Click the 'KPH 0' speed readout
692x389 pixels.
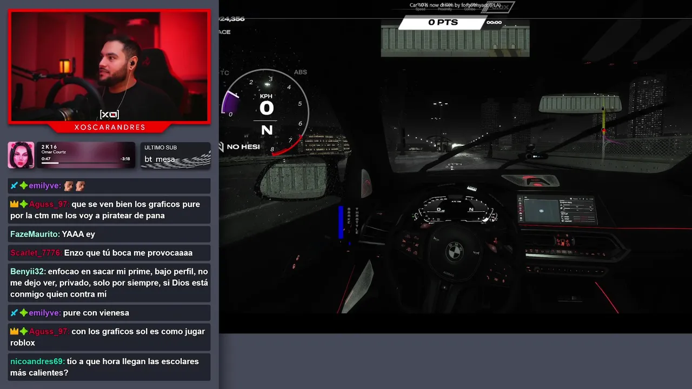coord(266,104)
